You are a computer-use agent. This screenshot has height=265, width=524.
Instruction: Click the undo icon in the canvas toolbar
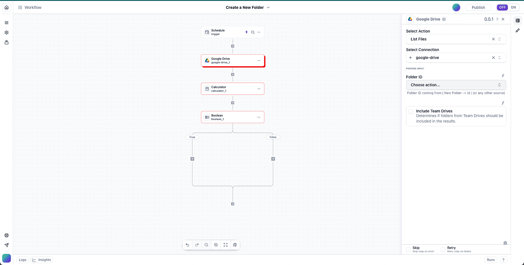click(x=187, y=245)
